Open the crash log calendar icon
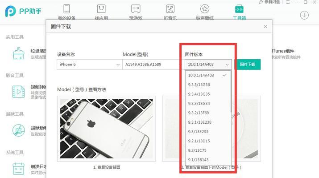The height and width of the screenshot is (178, 319). [x=18, y=169]
